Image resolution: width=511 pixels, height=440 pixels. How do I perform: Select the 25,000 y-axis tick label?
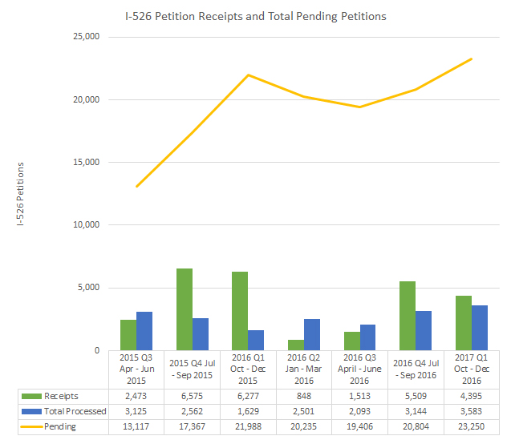pyautogui.click(x=84, y=37)
